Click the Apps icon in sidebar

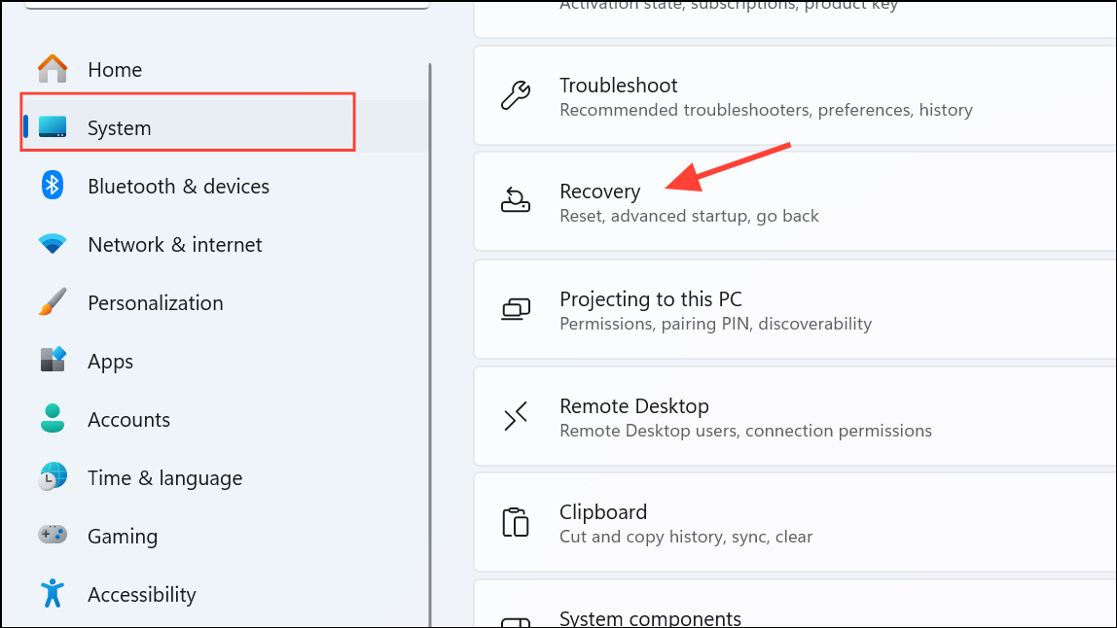(x=53, y=361)
